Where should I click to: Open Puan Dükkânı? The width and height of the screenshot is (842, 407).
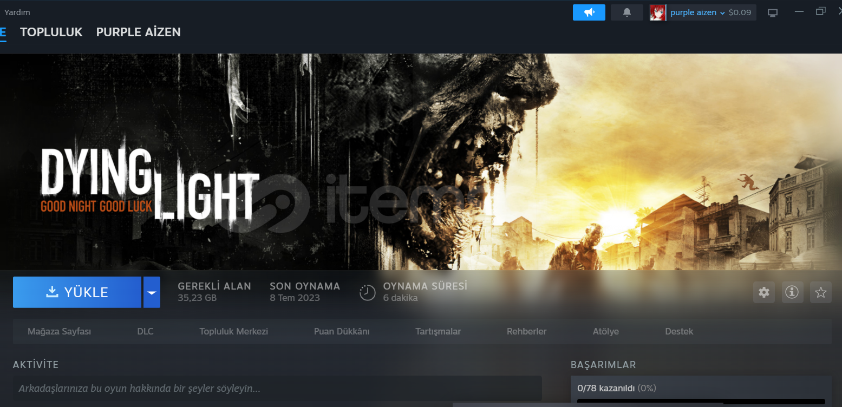[342, 331]
